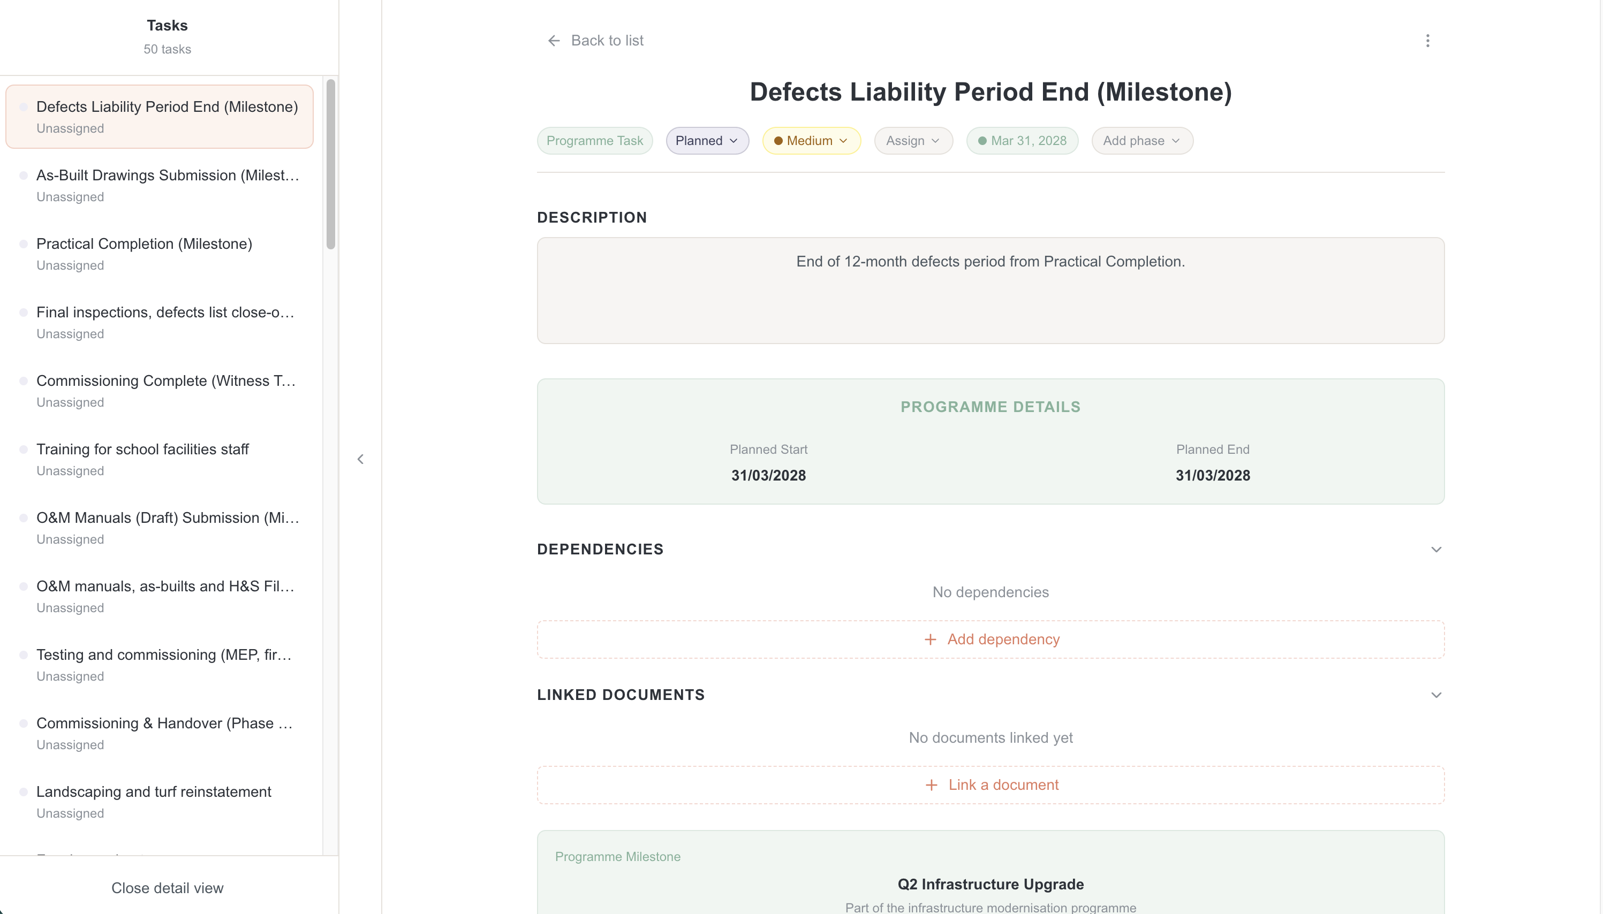Viewport: 1603px width, 914px height.
Task: Click the Q2 Infrastructure Upgrade milestone
Action: [x=990, y=884]
